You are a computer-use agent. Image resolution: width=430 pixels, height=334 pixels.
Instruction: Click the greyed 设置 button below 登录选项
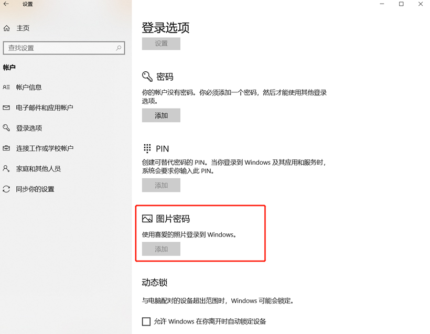pos(162,44)
